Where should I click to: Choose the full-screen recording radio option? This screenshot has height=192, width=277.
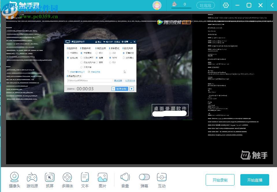68,53
